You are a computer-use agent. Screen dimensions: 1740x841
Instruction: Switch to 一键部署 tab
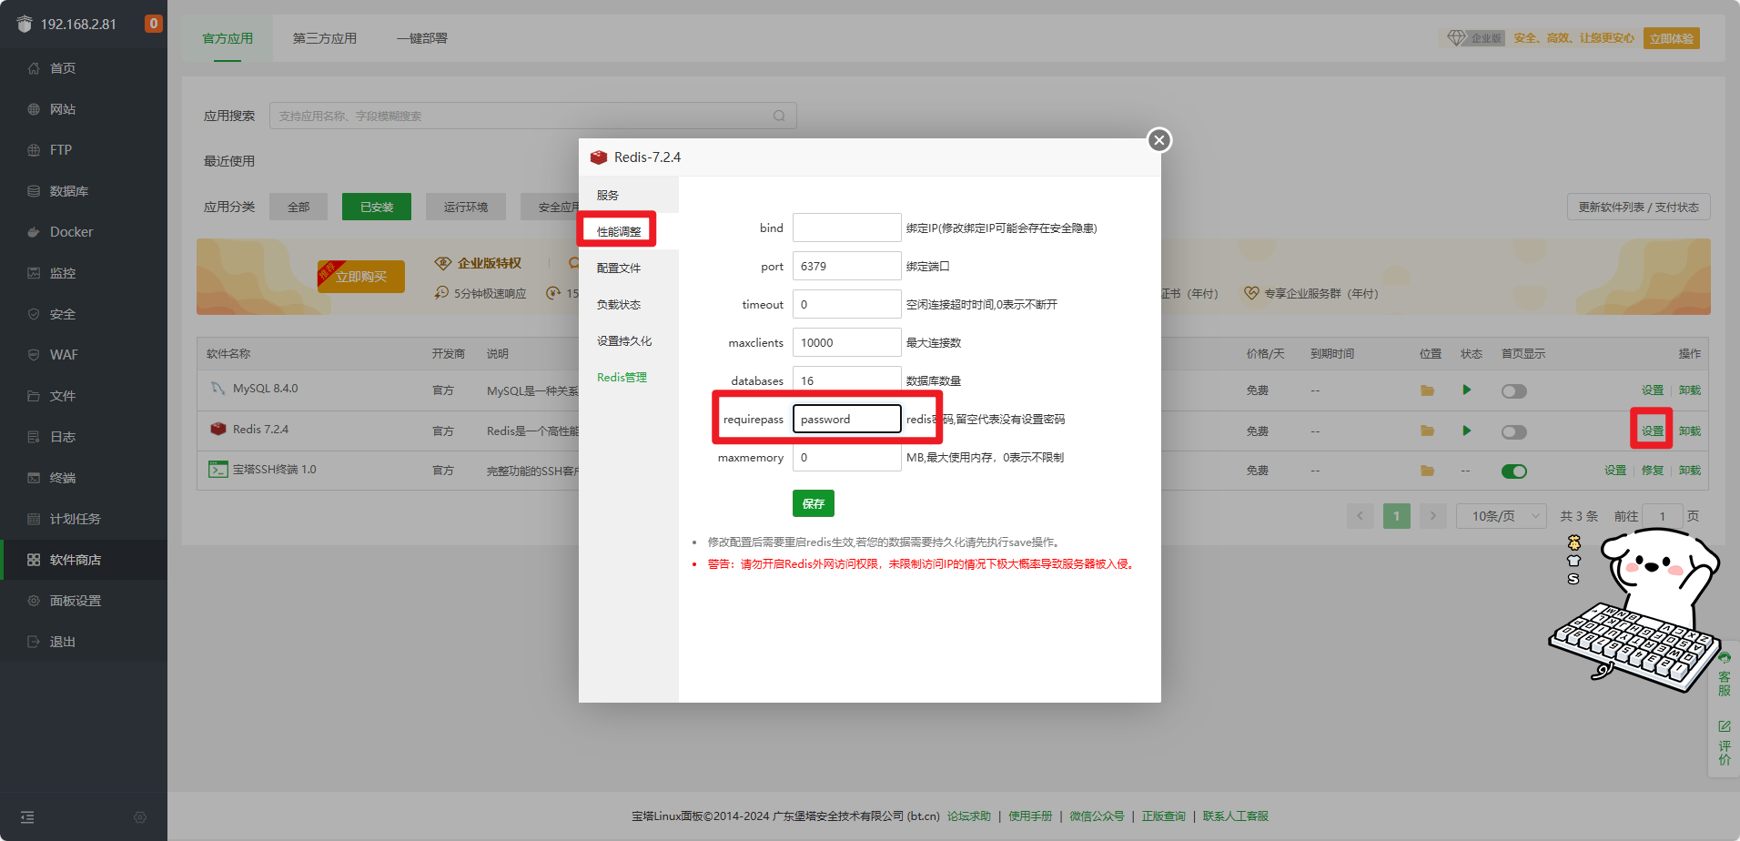[x=422, y=38]
